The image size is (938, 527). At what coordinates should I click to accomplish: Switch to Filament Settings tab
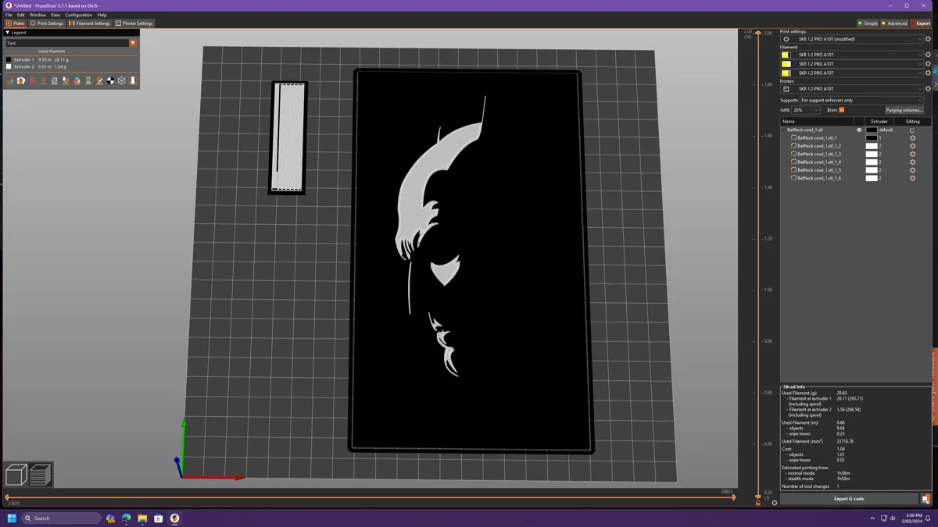tap(90, 23)
